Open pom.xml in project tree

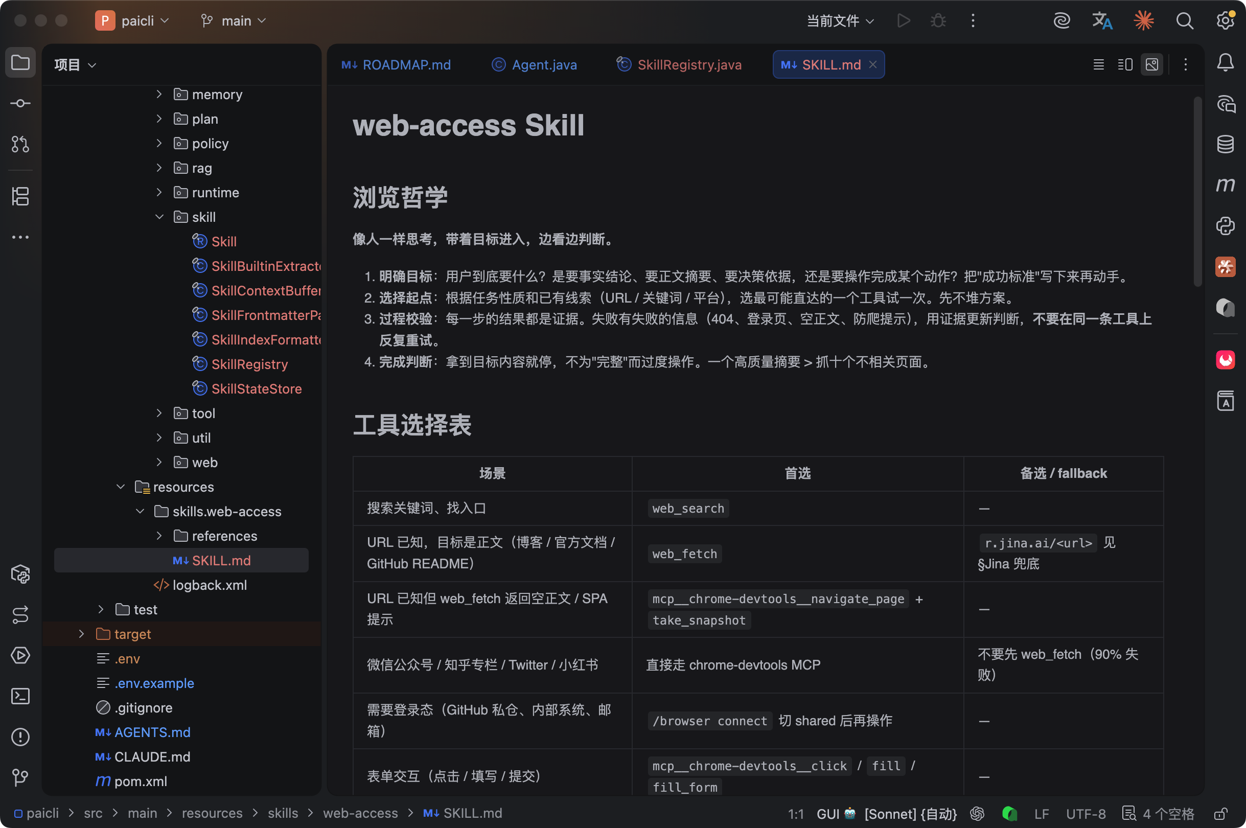coord(131,781)
